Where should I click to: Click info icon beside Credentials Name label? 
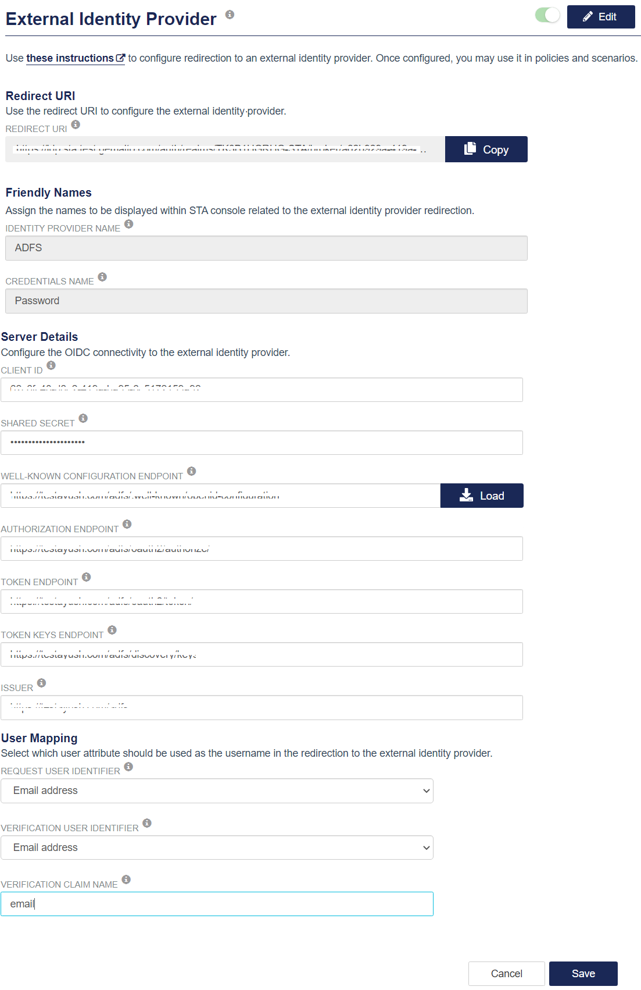pos(102,277)
